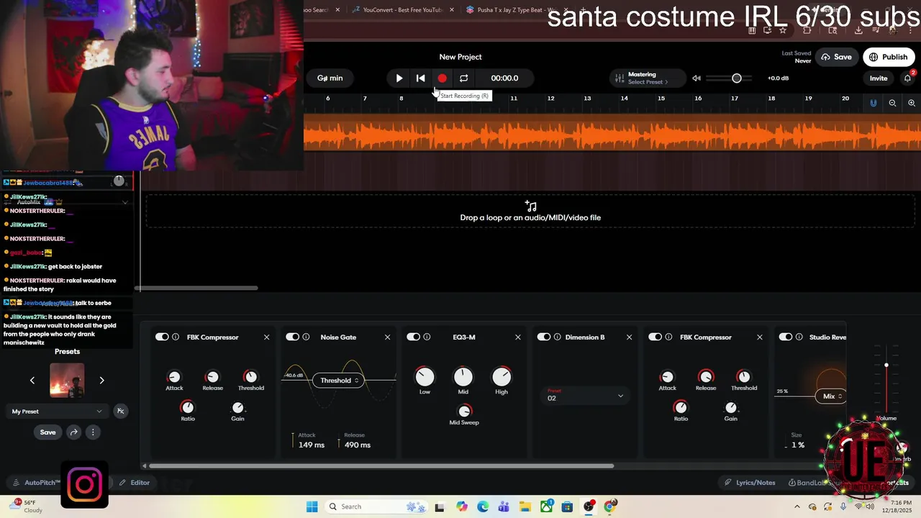This screenshot has height=518, width=921.
Task: Click the 00:00.0 time display
Action: point(504,78)
